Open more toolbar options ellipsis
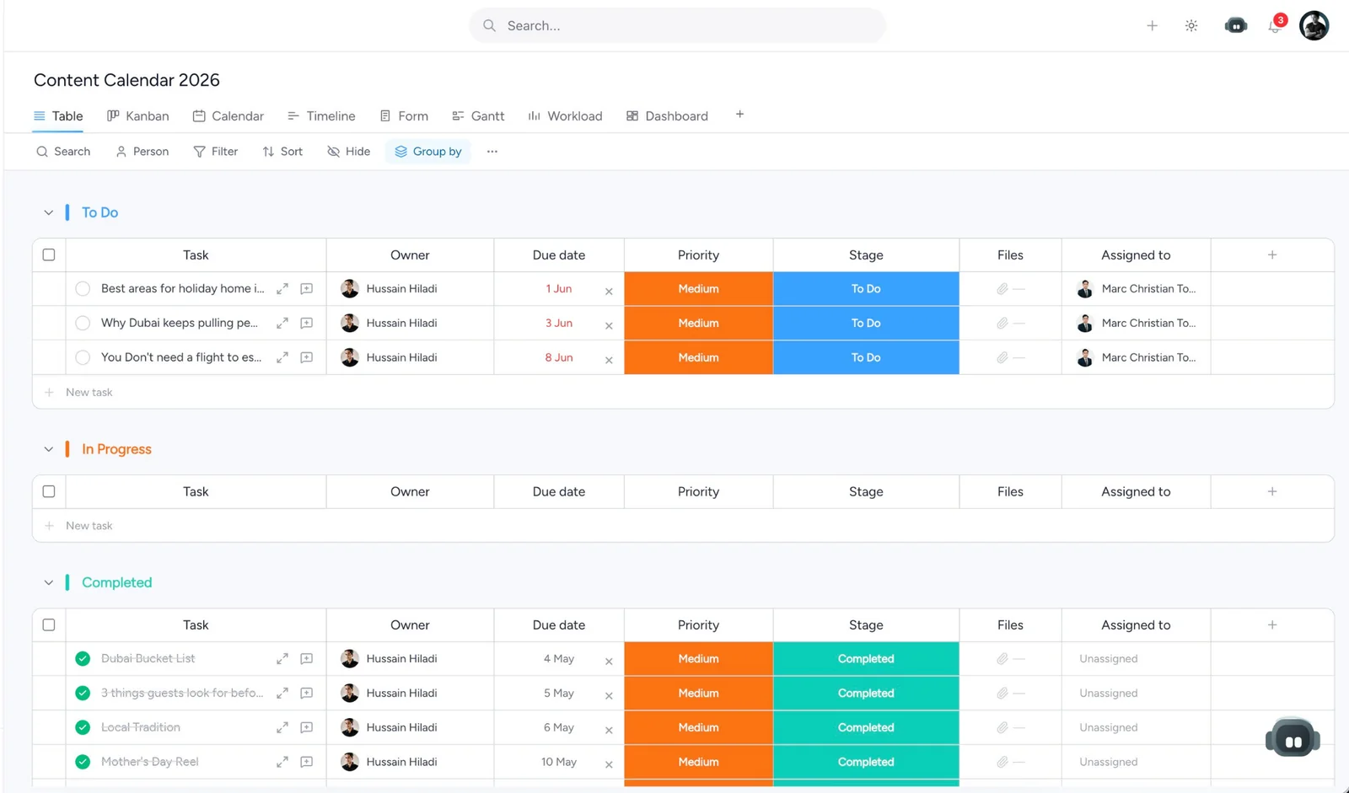 (x=492, y=152)
